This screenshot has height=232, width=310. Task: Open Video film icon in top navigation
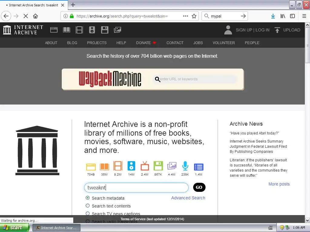click(79, 30)
